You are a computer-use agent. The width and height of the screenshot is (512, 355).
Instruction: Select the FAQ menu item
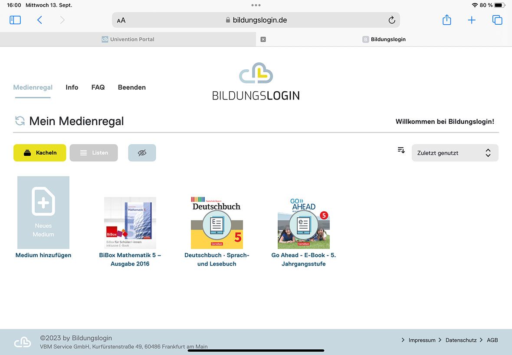tap(98, 87)
